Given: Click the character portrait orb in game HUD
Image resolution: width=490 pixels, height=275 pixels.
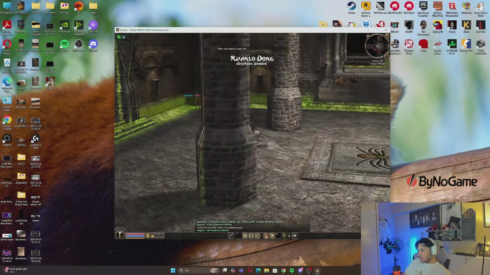Looking at the screenshot, I should [120, 235].
